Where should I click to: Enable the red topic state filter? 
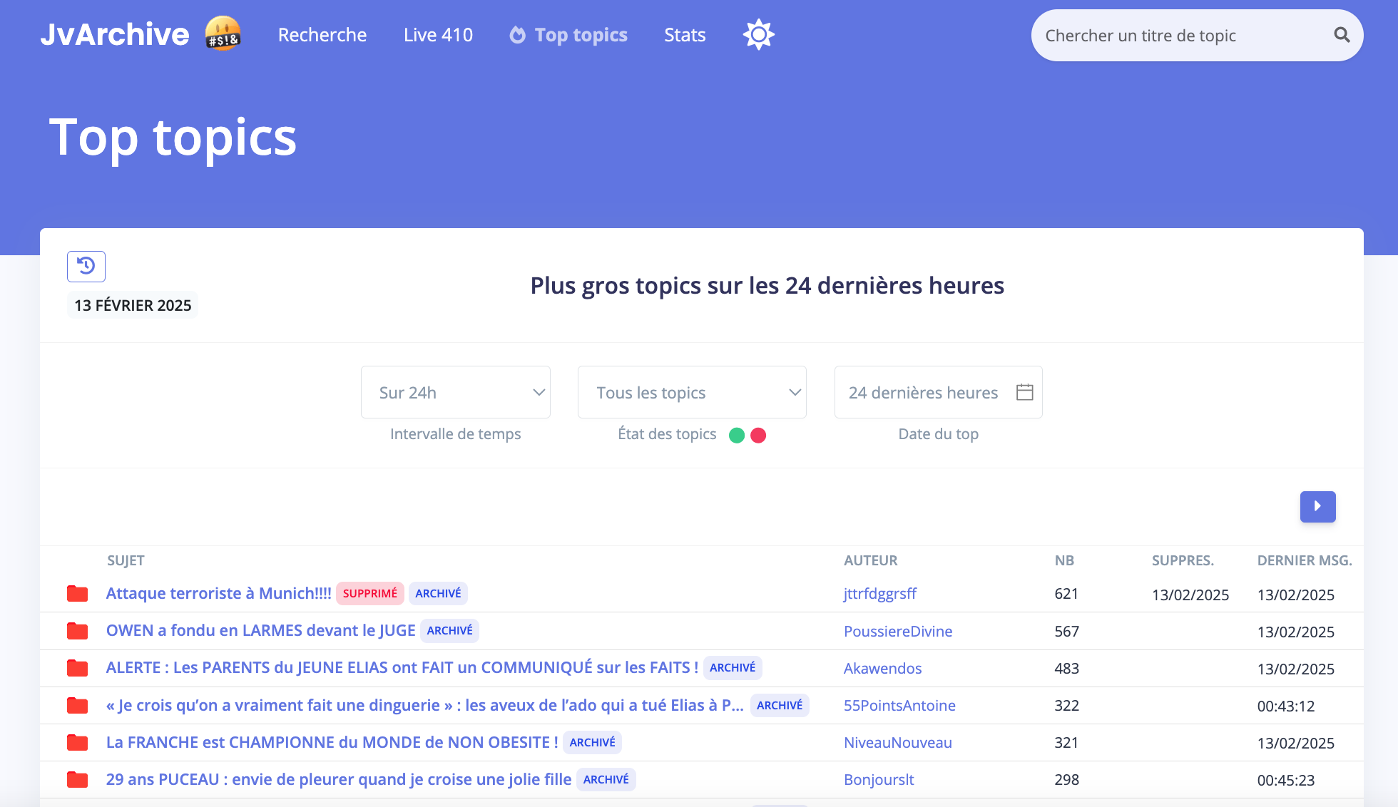757,434
